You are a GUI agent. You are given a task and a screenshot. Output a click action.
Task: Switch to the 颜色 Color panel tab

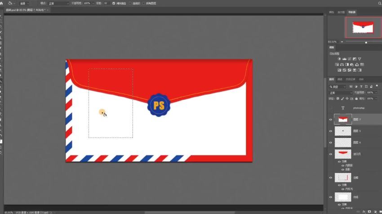pyautogui.click(x=332, y=12)
